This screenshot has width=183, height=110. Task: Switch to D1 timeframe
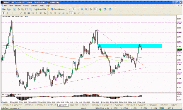75,13
